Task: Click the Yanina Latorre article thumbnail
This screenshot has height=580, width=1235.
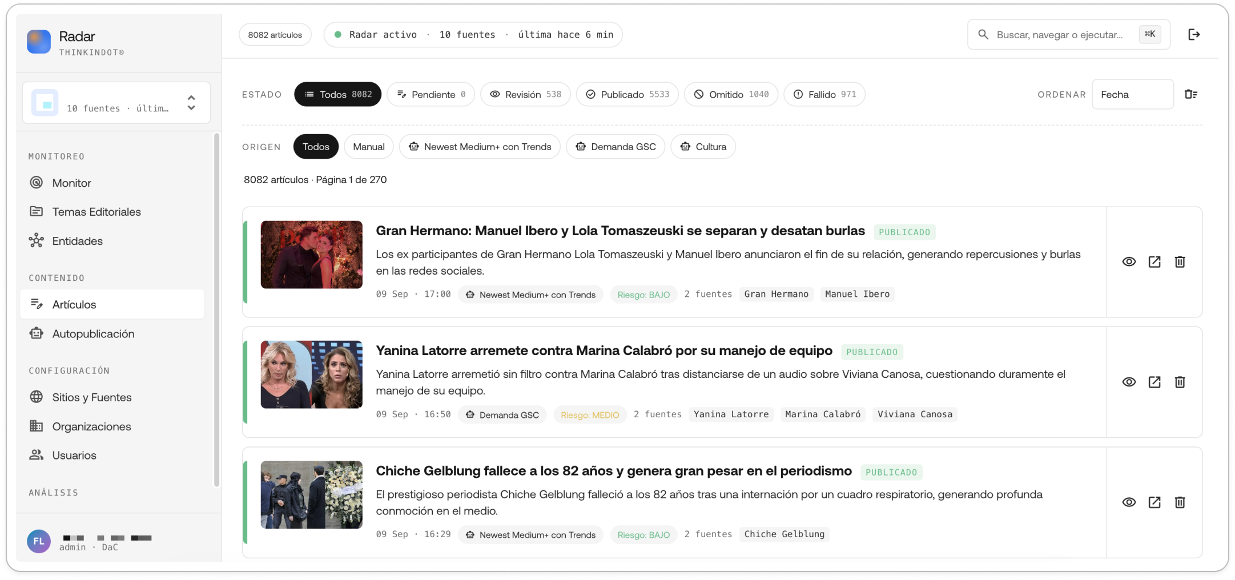Action: [312, 374]
